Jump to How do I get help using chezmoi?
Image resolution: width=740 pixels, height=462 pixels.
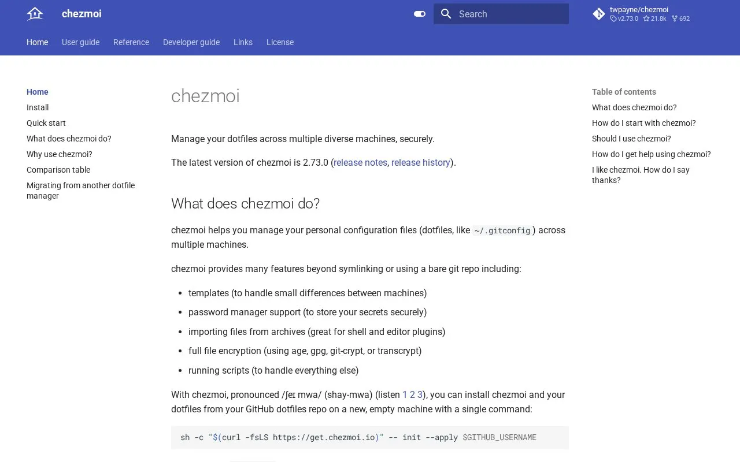[x=652, y=154]
